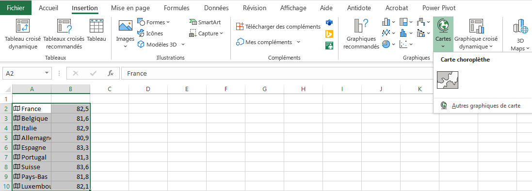Select the cell with value 80,9
This screenshot has width=532, height=191.
pos(71,138)
